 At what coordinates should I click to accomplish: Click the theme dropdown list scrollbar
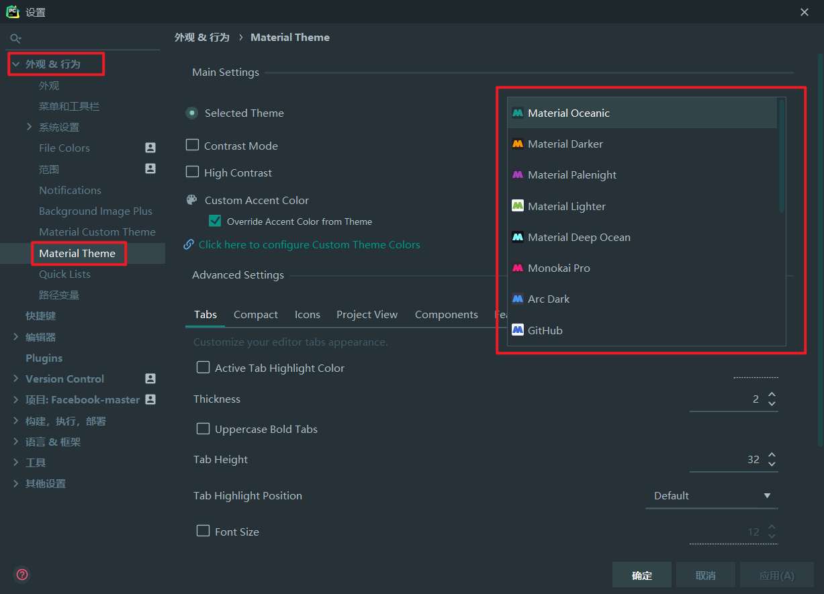pos(781,155)
